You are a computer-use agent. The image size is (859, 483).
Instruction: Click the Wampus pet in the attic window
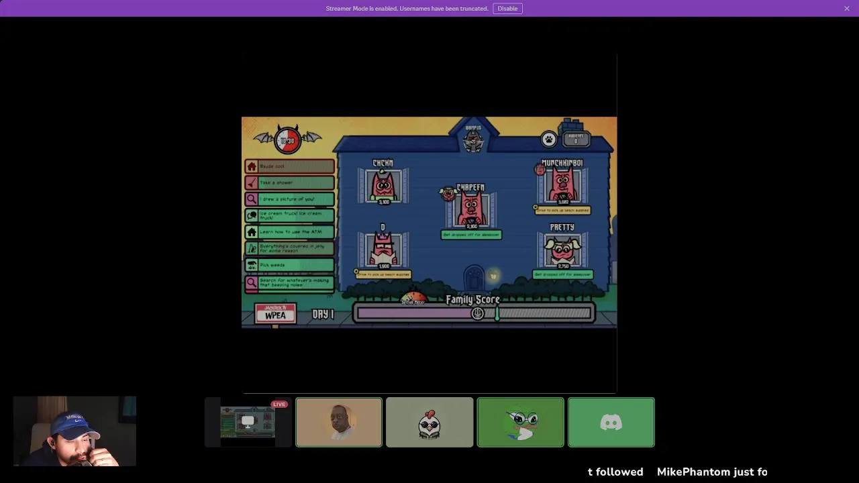pos(473,140)
